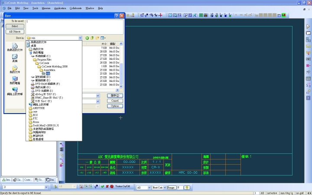
Task: Click the first blue window-zoom toolbar icon
Action: click(170, 15)
